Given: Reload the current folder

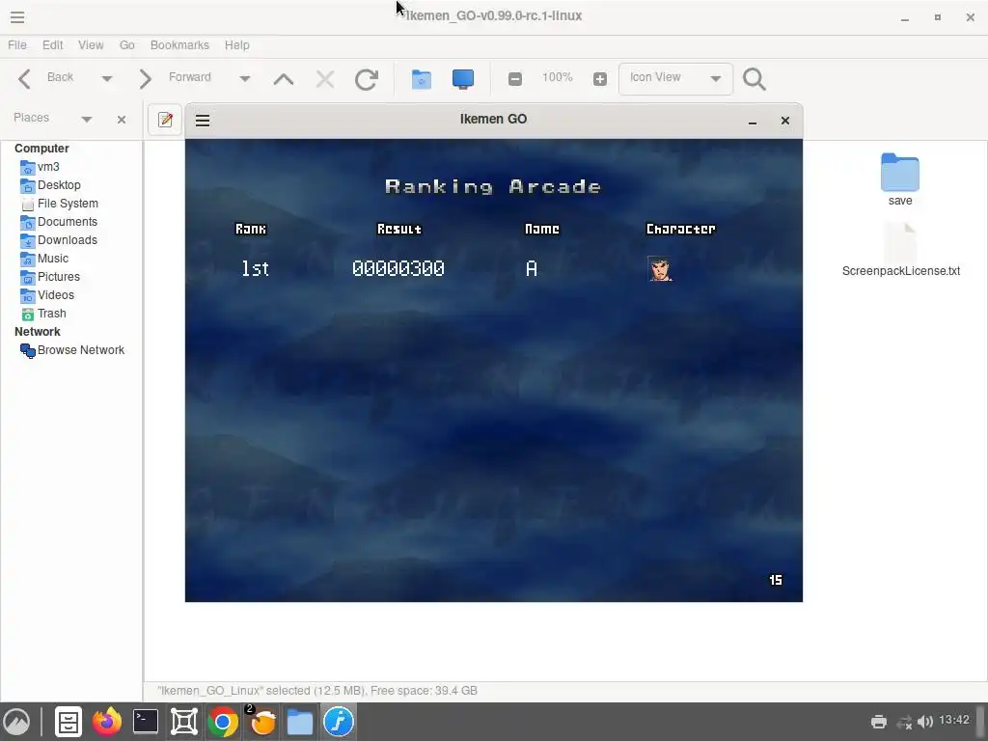Looking at the screenshot, I should click(x=366, y=79).
